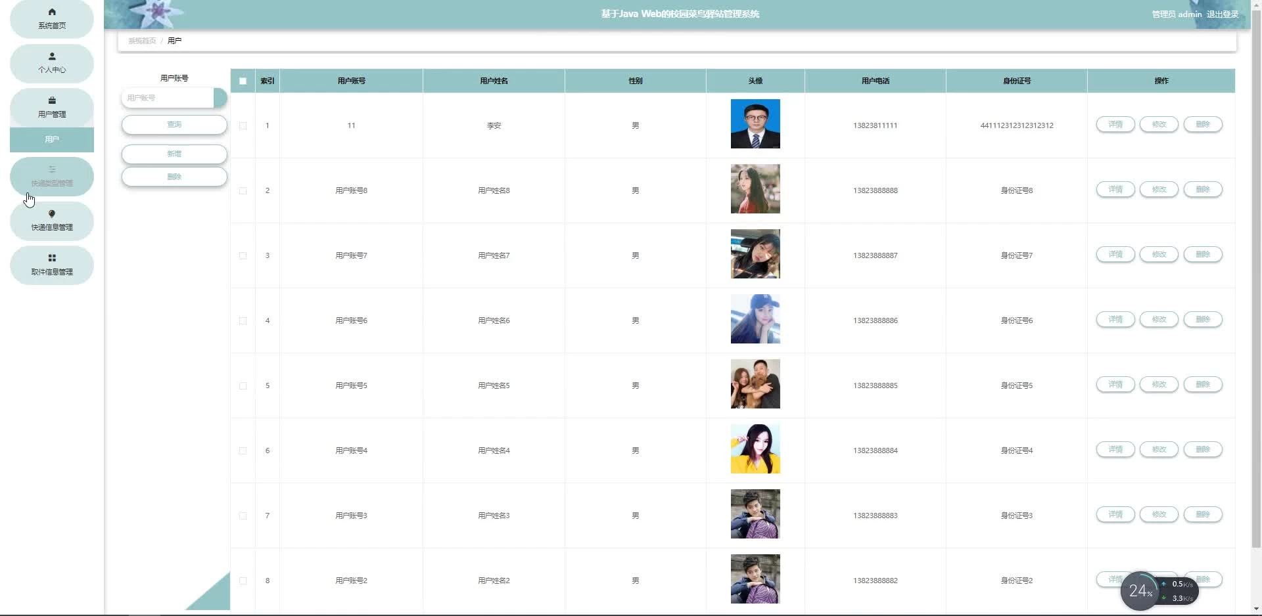This screenshot has height=616, width=1262.
Task: Click the 用户电话 column header
Action: tap(876, 81)
